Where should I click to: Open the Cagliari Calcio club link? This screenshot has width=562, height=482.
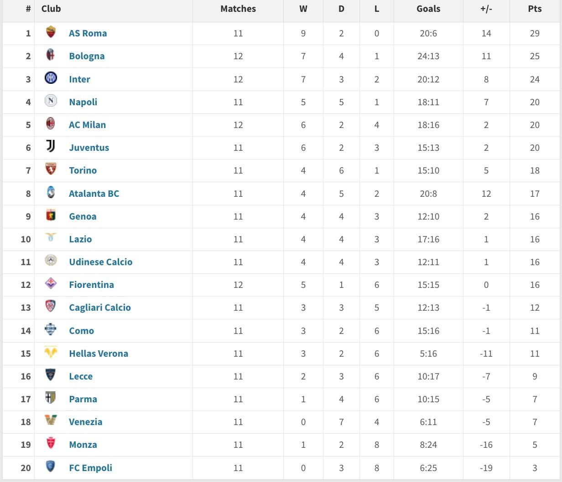pos(100,308)
